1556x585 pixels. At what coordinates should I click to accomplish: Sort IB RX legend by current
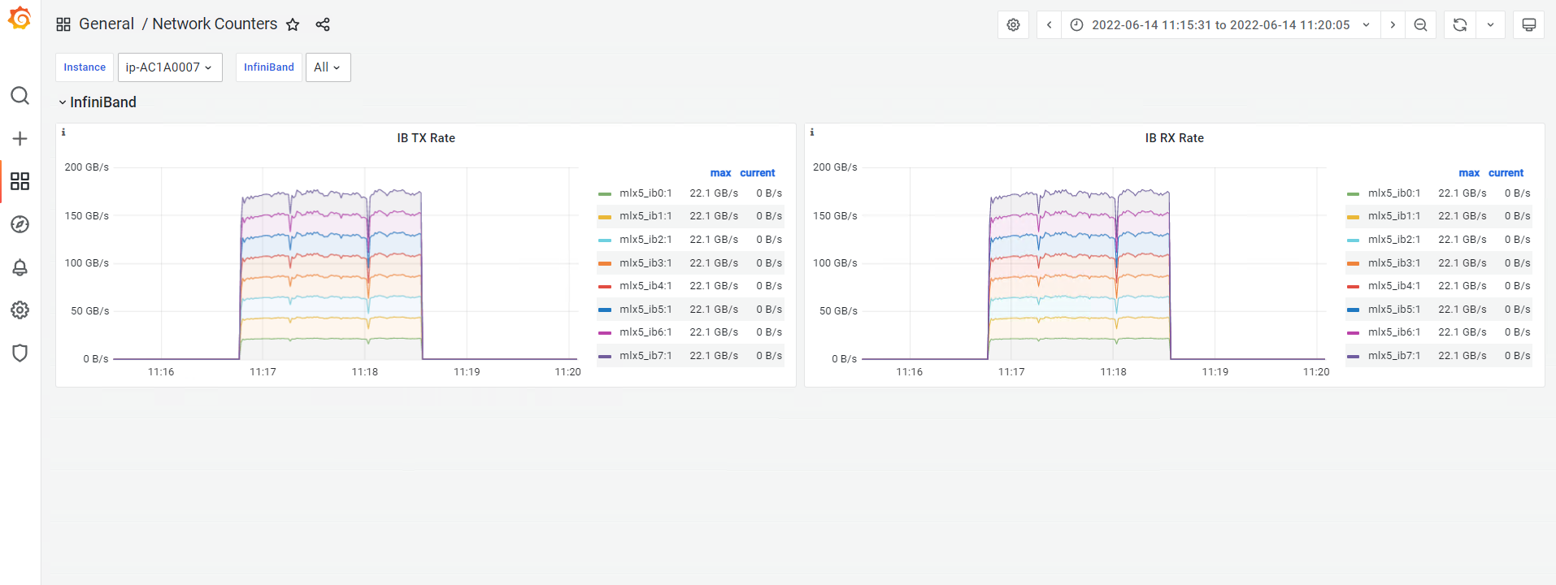pyautogui.click(x=1506, y=173)
